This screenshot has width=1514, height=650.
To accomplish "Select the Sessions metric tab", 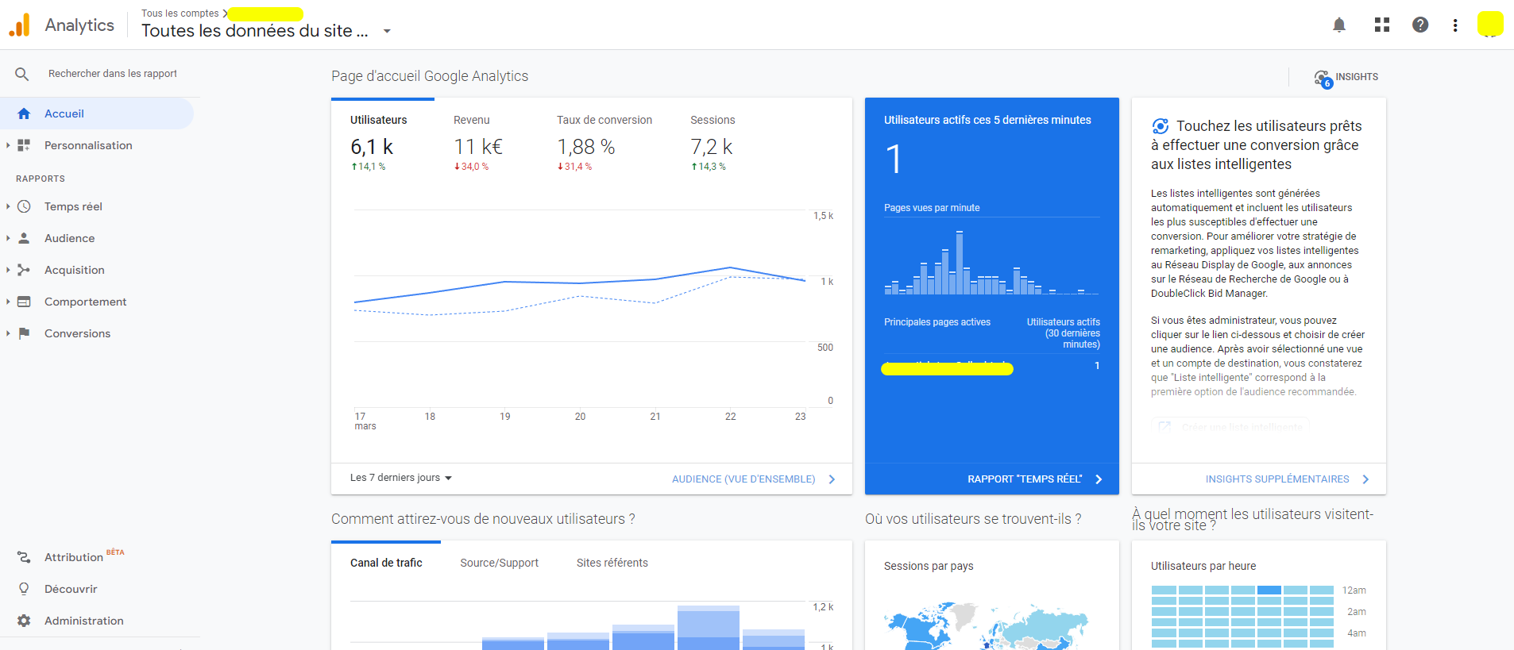I will coord(713,141).
